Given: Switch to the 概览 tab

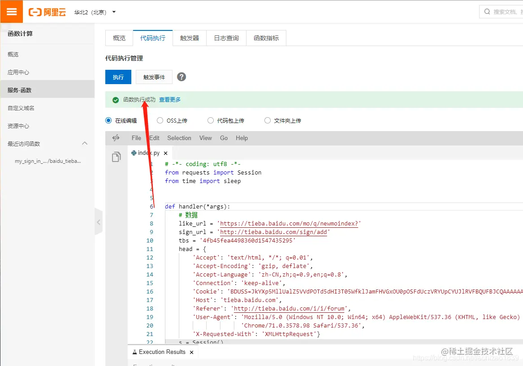Looking at the screenshot, I should 119,38.
